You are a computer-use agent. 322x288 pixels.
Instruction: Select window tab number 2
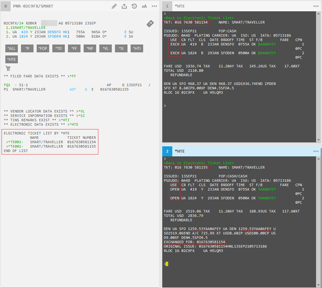166,151
